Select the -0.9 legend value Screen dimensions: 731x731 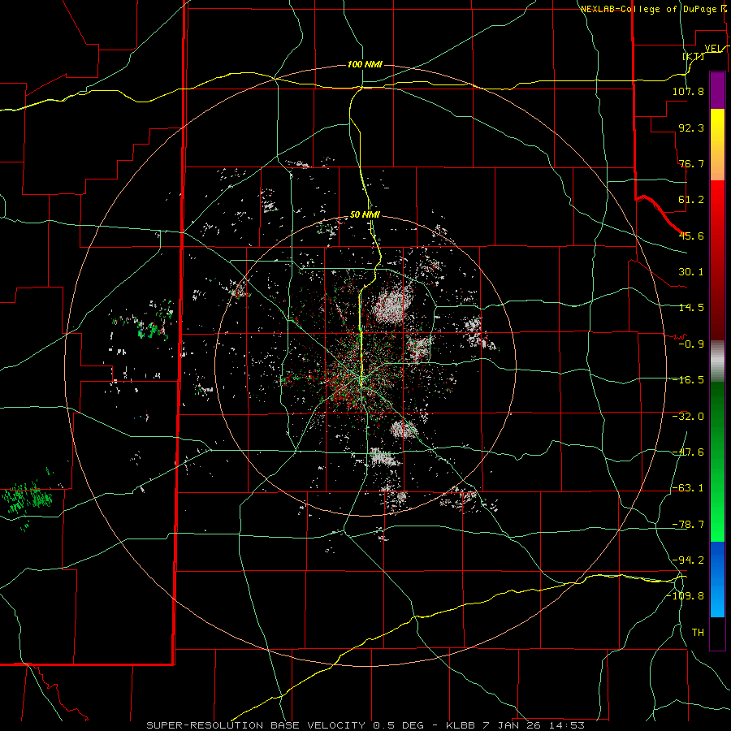(691, 344)
